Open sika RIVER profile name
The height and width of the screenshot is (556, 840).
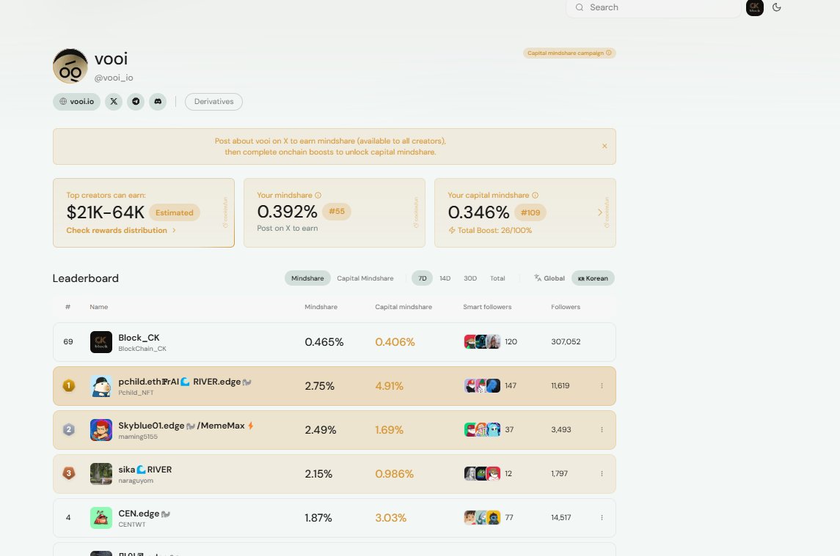click(x=145, y=470)
